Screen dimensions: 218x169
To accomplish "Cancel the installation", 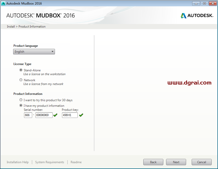I will point(202,162).
